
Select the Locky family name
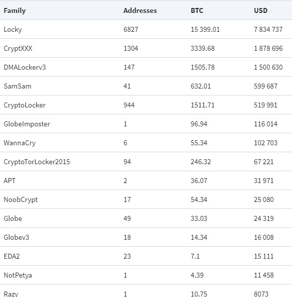click(13, 29)
